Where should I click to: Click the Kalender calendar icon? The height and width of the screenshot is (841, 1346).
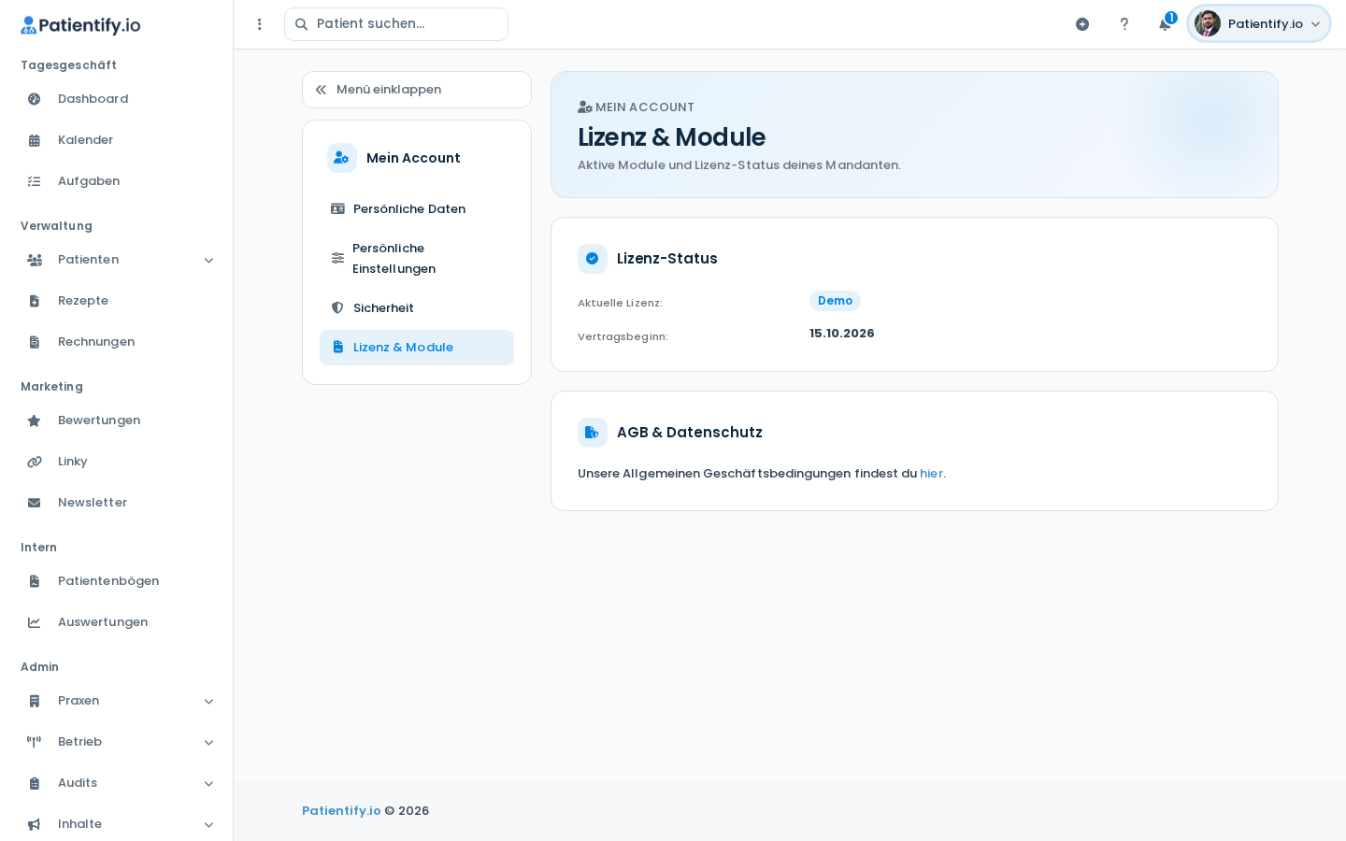pyautogui.click(x=35, y=140)
